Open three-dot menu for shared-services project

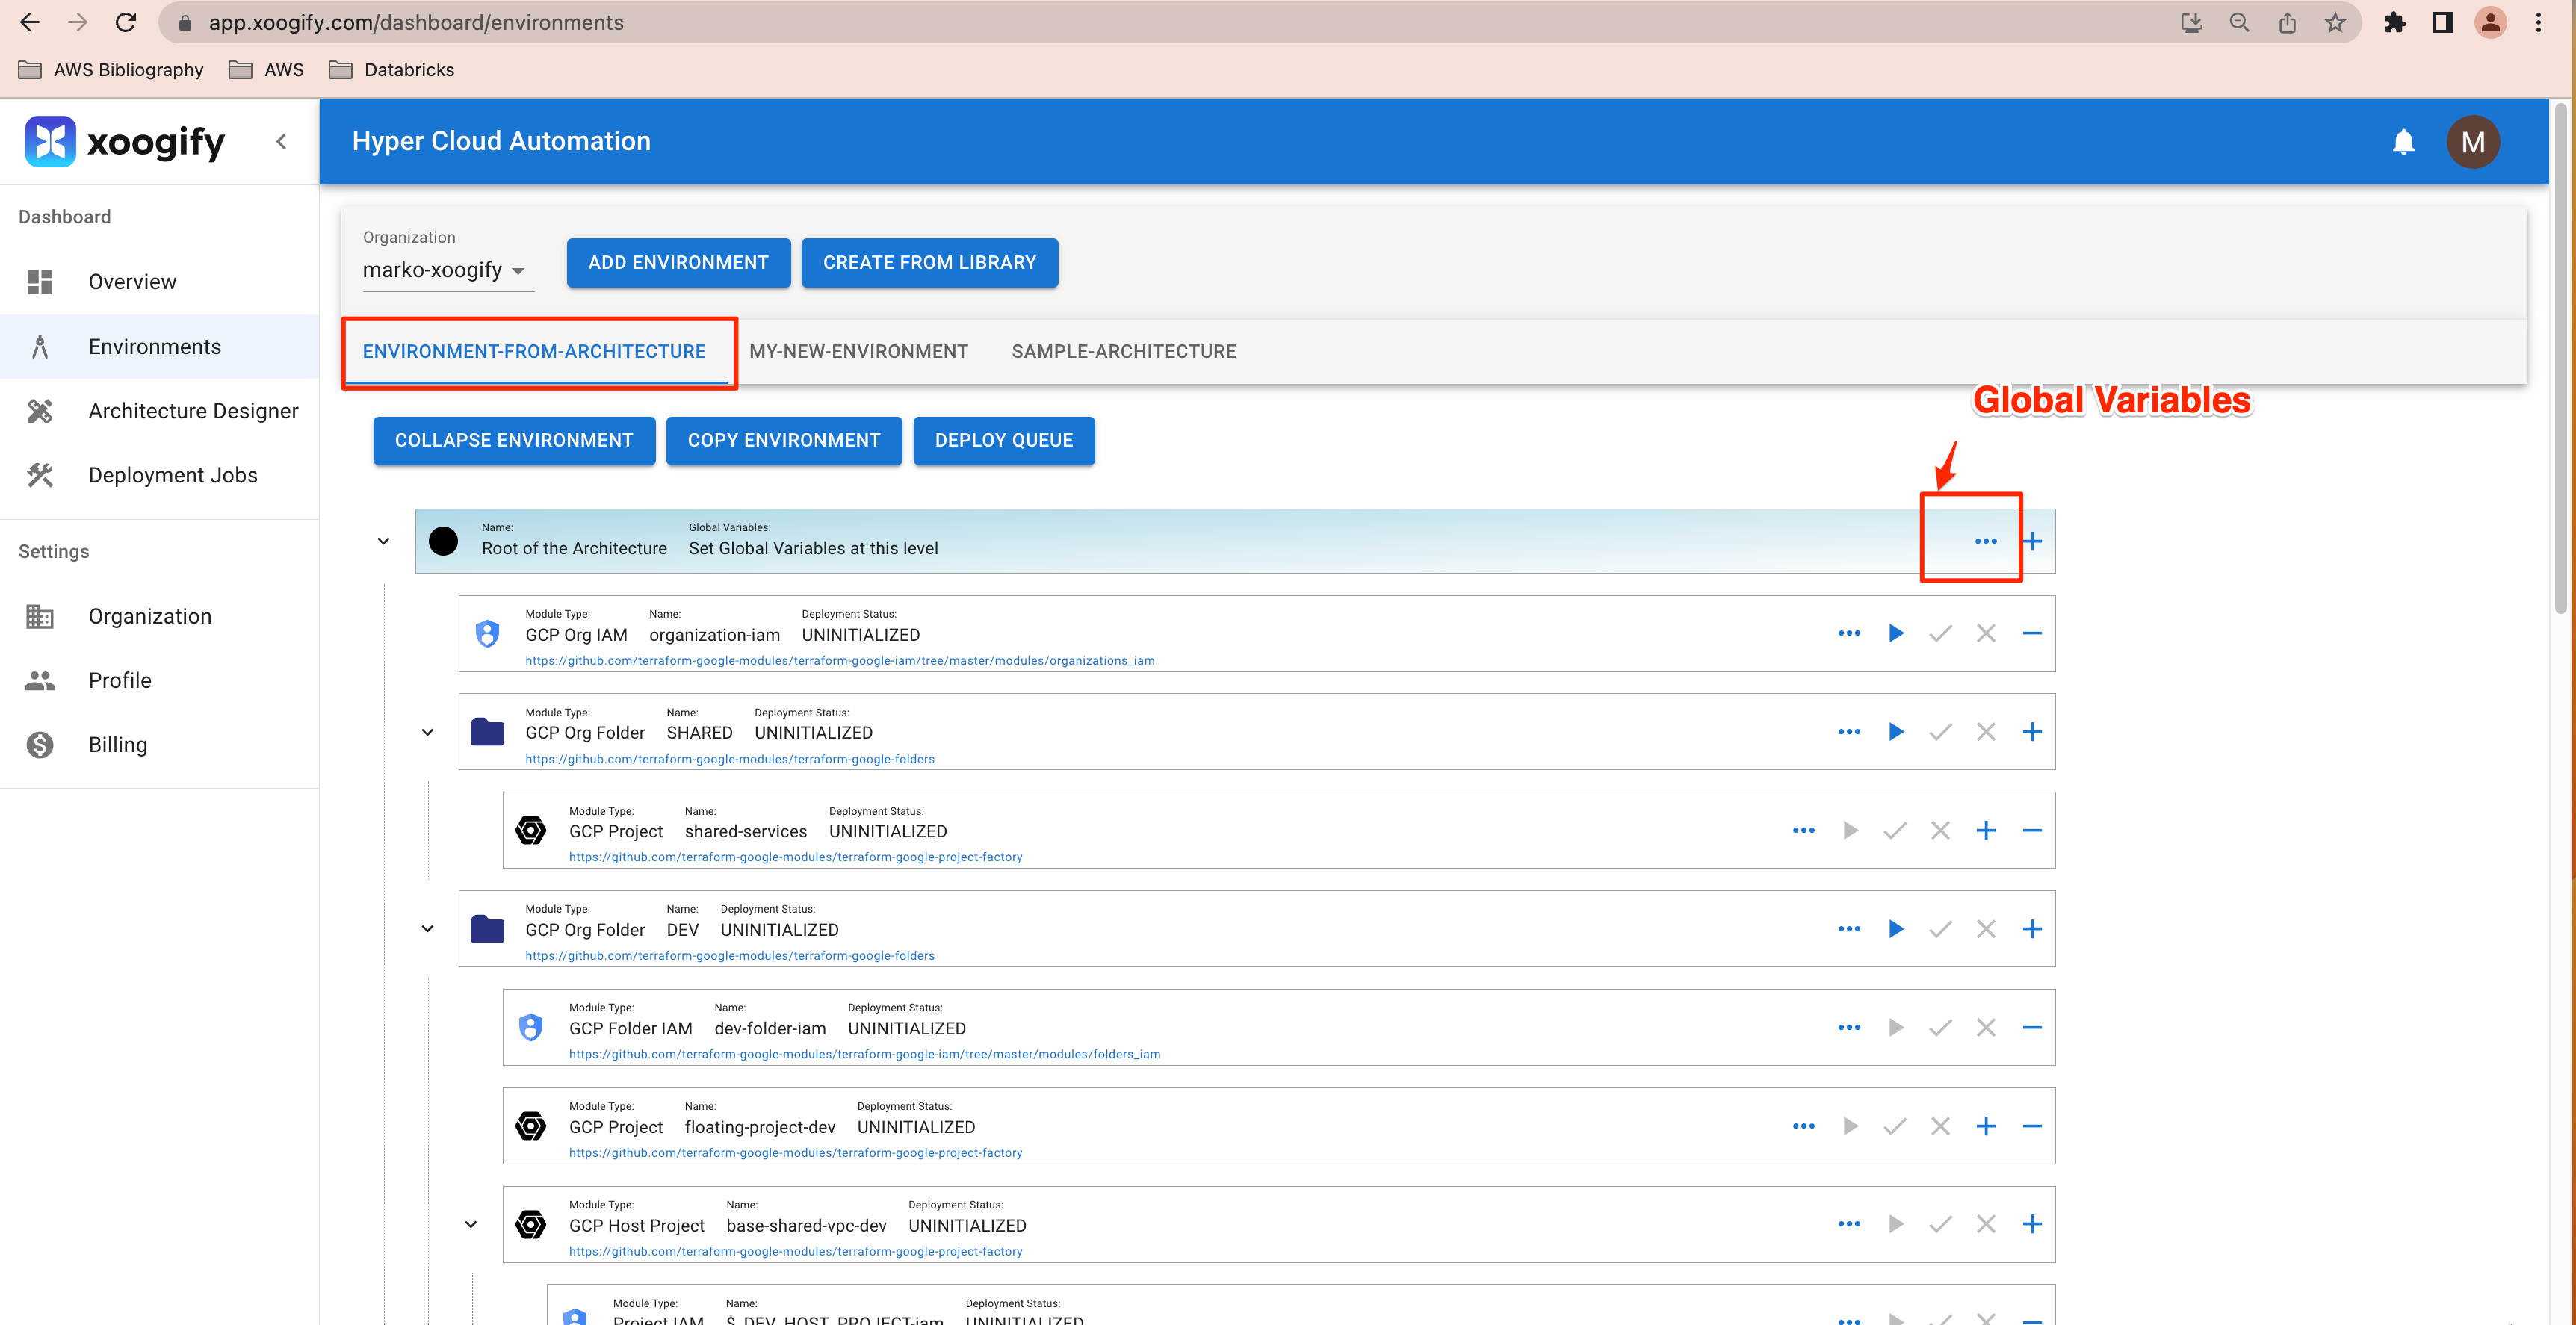[1803, 830]
